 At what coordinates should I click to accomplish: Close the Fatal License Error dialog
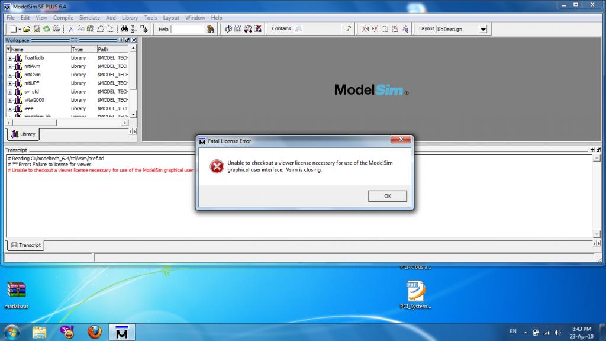pyautogui.click(x=401, y=139)
